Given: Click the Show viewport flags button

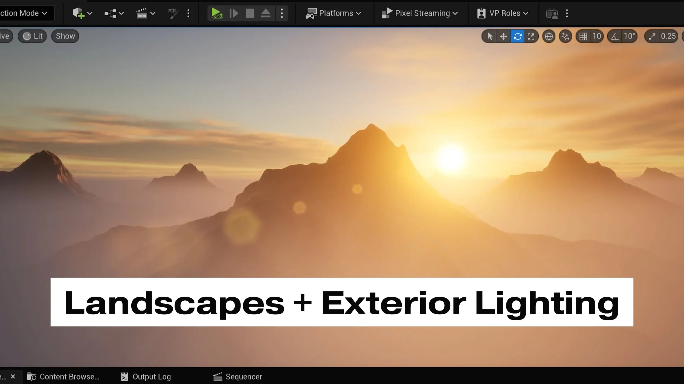Looking at the screenshot, I should coord(65,36).
